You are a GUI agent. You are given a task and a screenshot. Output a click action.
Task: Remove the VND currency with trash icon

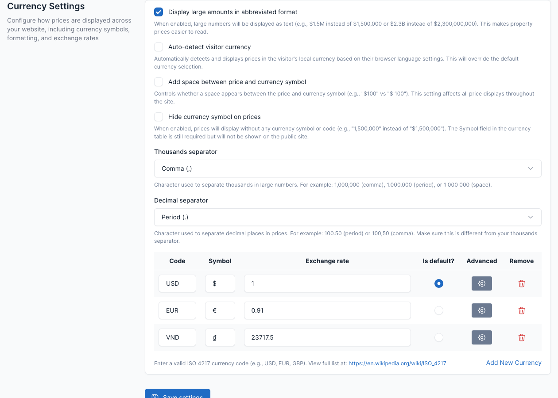521,337
